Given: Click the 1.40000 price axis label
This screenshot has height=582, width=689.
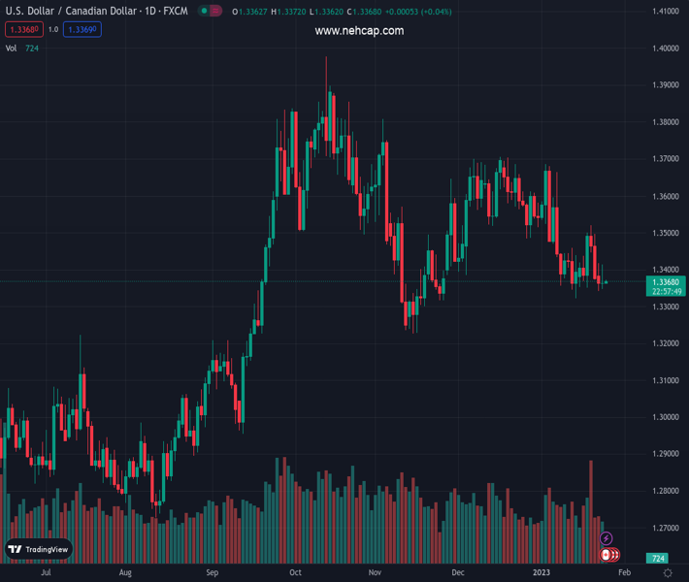Looking at the screenshot, I should coord(666,48).
